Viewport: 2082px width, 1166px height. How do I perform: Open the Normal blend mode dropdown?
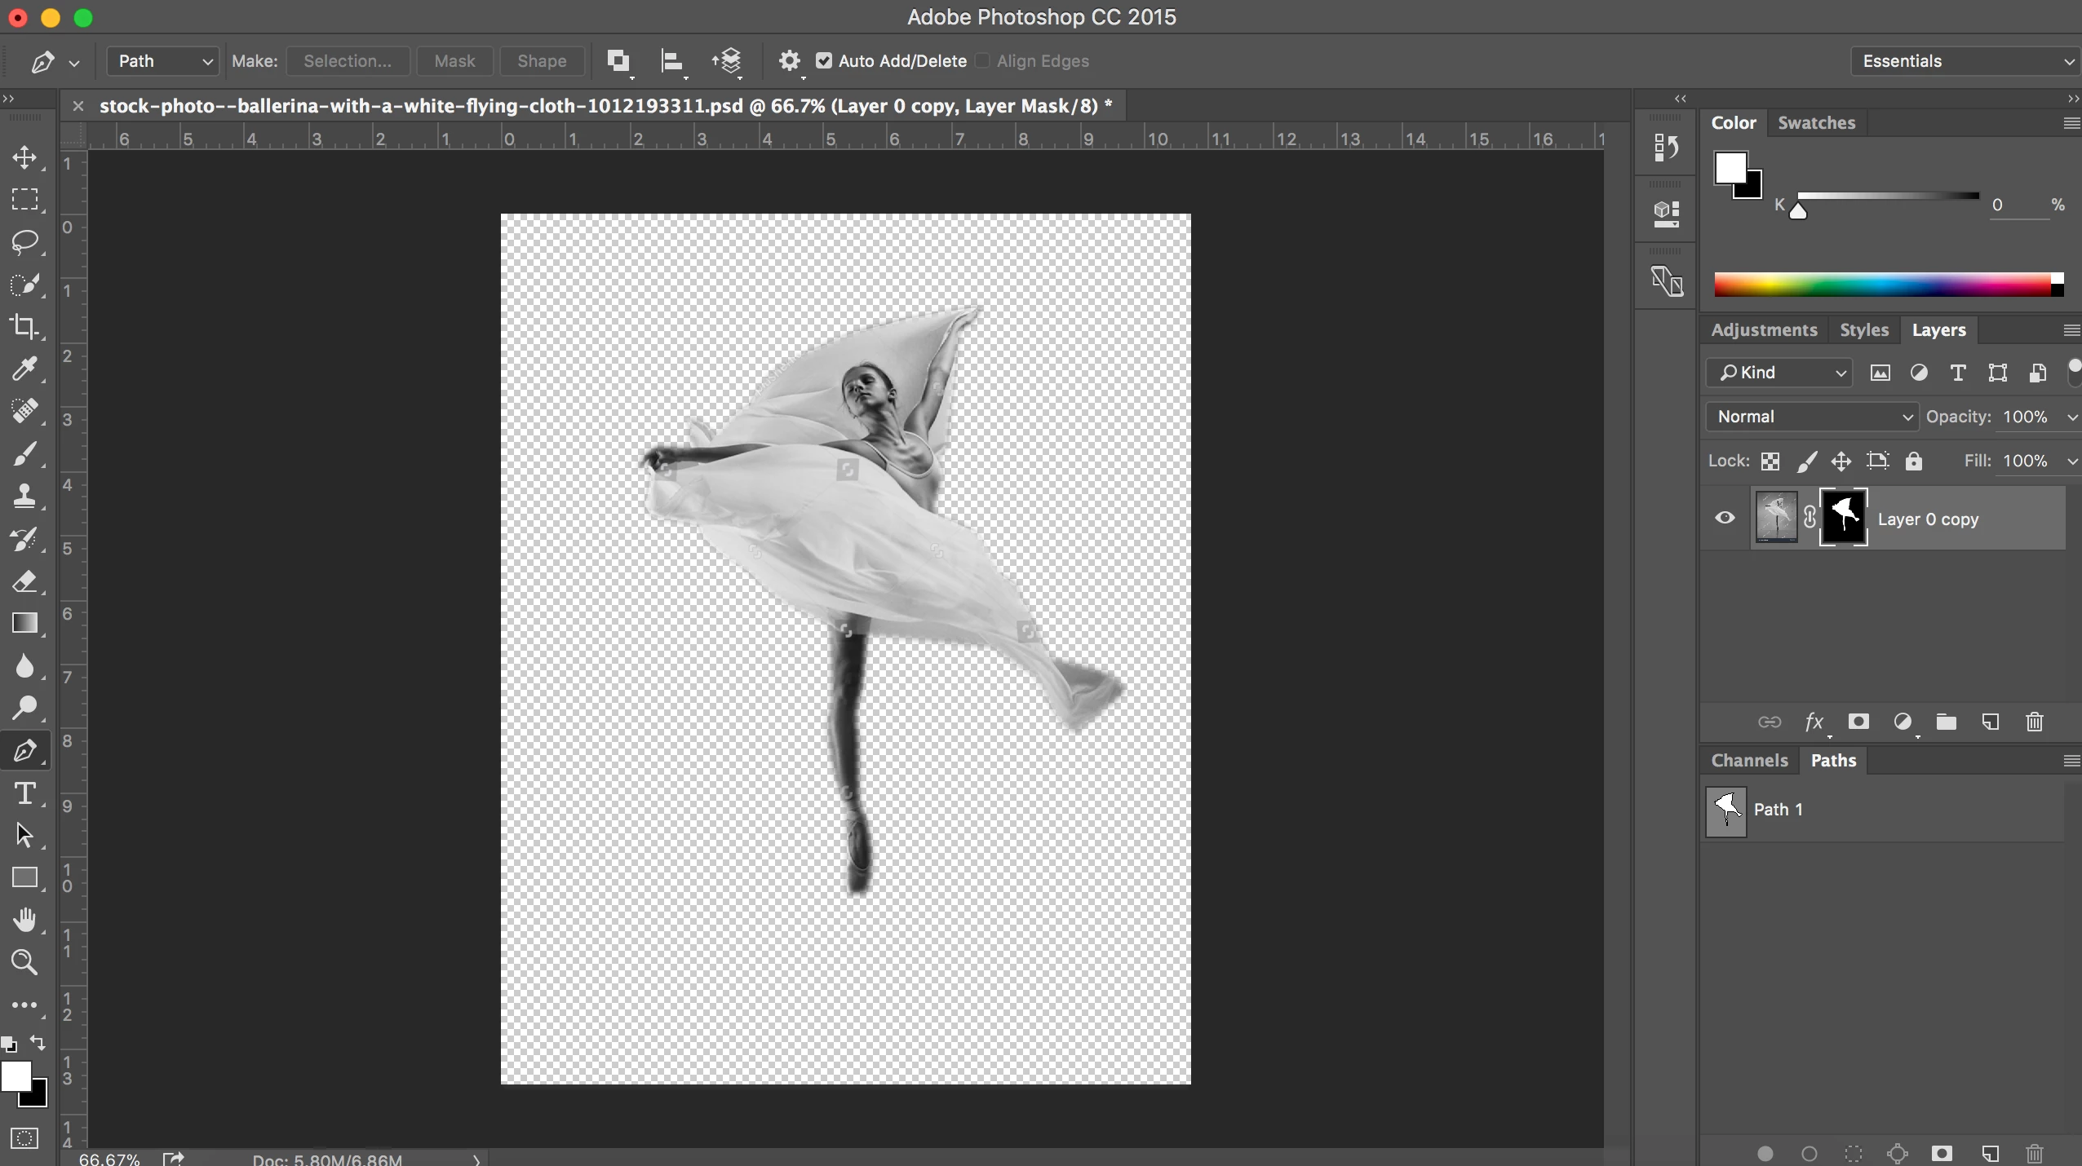click(1811, 417)
